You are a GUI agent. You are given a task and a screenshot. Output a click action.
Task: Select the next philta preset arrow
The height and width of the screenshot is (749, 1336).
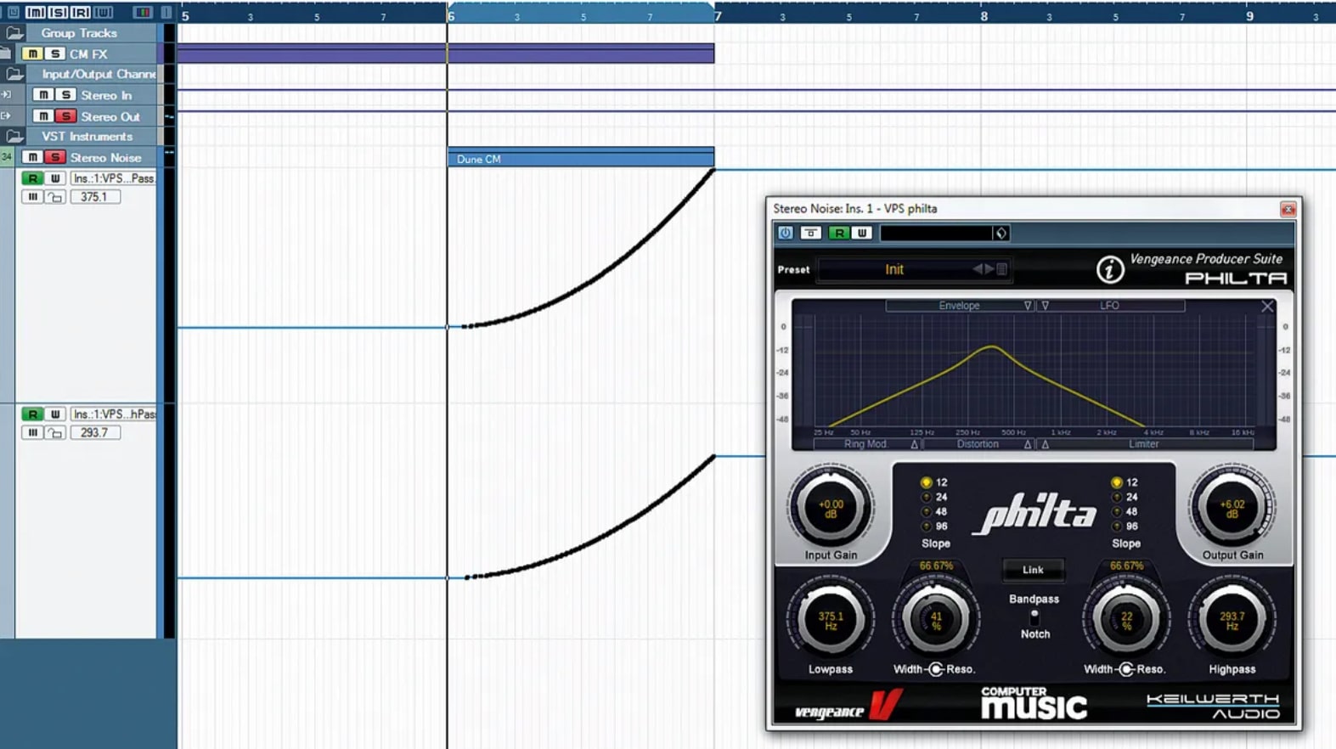click(x=989, y=269)
